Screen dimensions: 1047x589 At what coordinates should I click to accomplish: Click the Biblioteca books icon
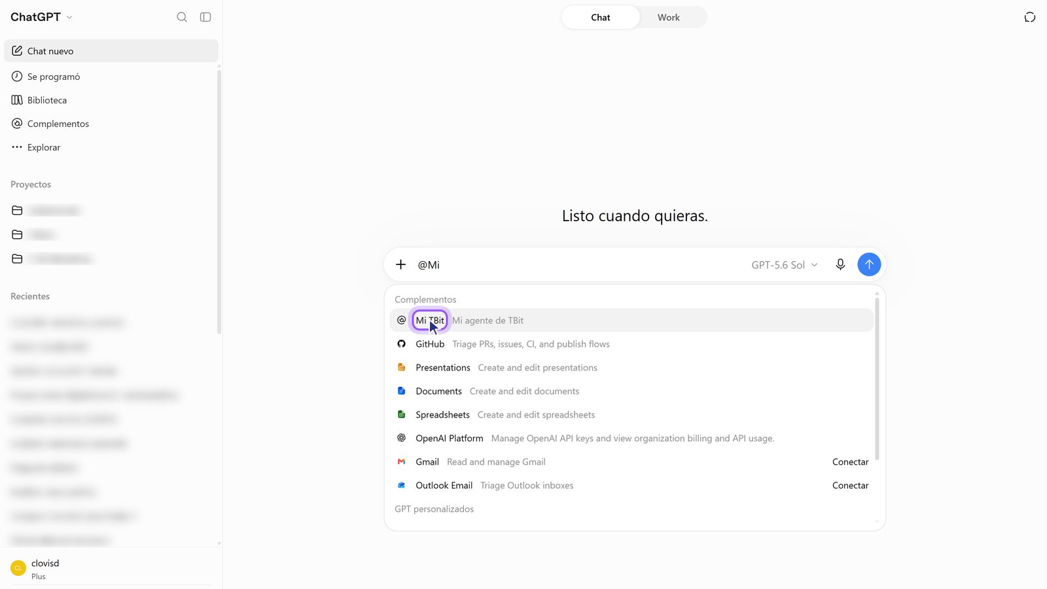point(17,100)
